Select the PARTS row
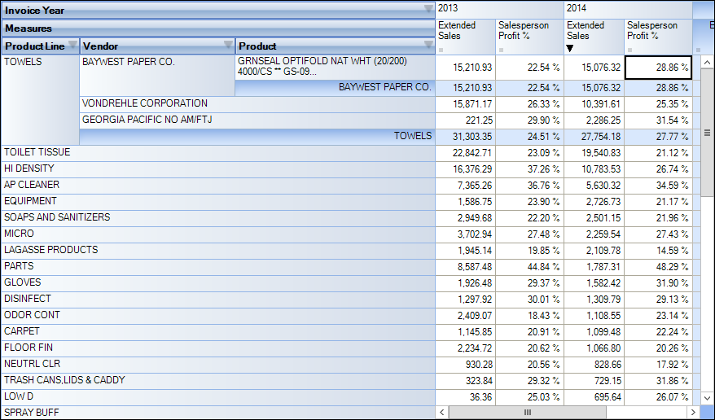The image size is (715, 420). [218, 267]
